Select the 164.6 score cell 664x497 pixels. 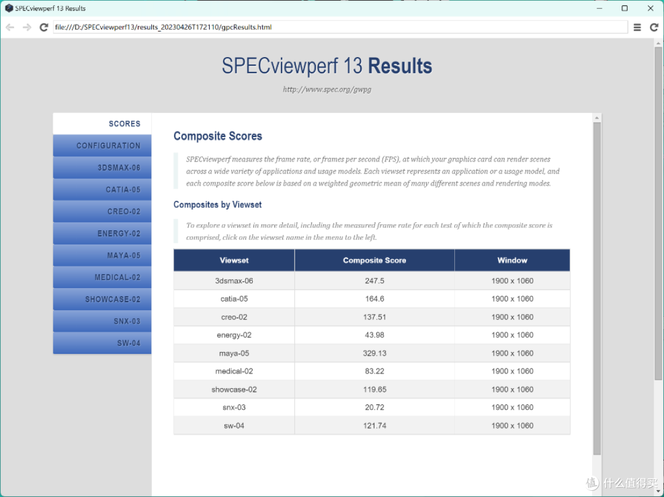374,299
